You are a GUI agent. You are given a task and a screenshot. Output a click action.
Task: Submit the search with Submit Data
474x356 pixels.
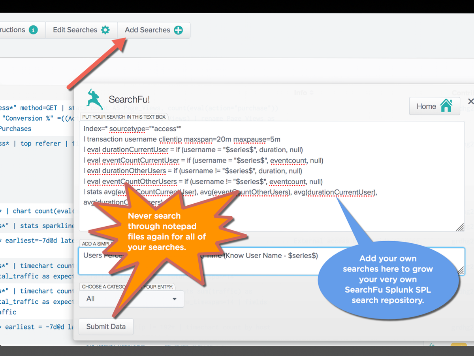[106, 327]
